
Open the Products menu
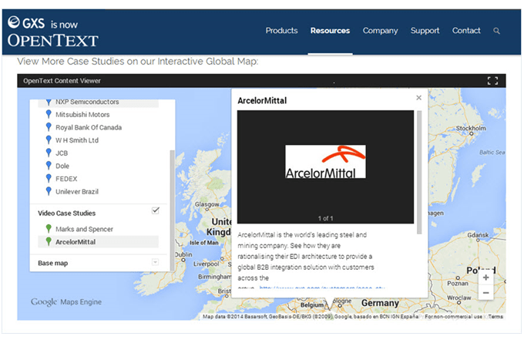point(281,31)
